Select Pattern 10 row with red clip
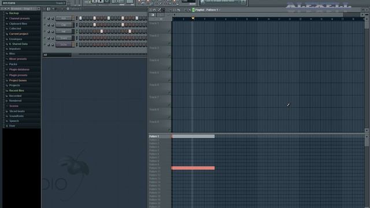 pos(154,168)
